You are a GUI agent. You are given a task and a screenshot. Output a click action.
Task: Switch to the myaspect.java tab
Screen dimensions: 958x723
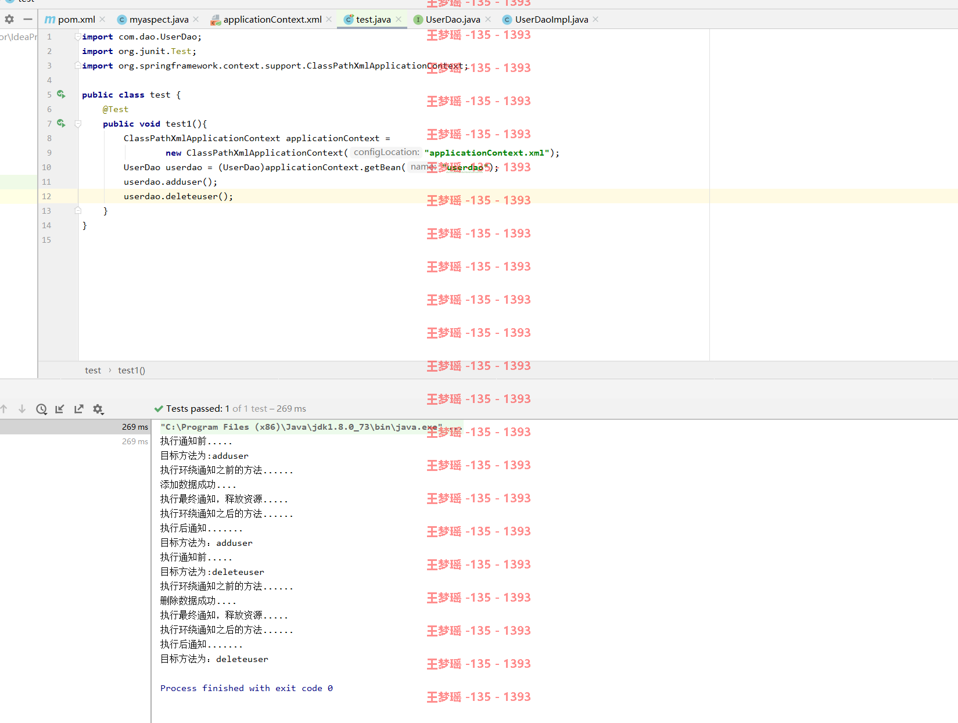(159, 19)
